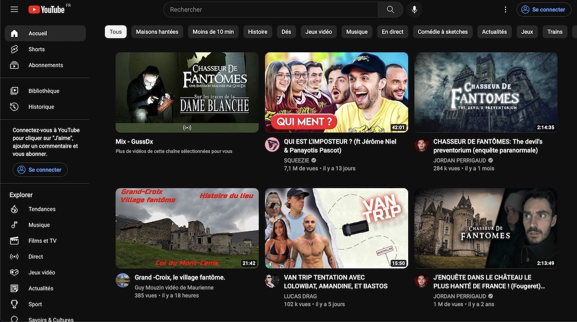This screenshot has height=322, width=577.
Task: Open The Devil's Preventorium thumbnail
Action: coord(486,92)
